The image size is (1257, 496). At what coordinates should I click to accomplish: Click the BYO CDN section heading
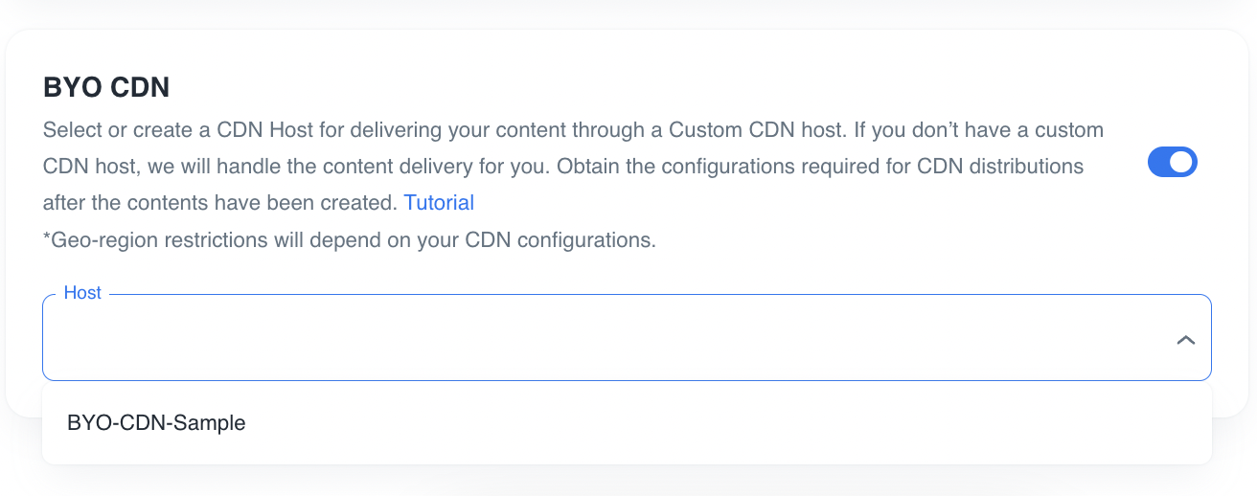pyautogui.click(x=106, y=88)
